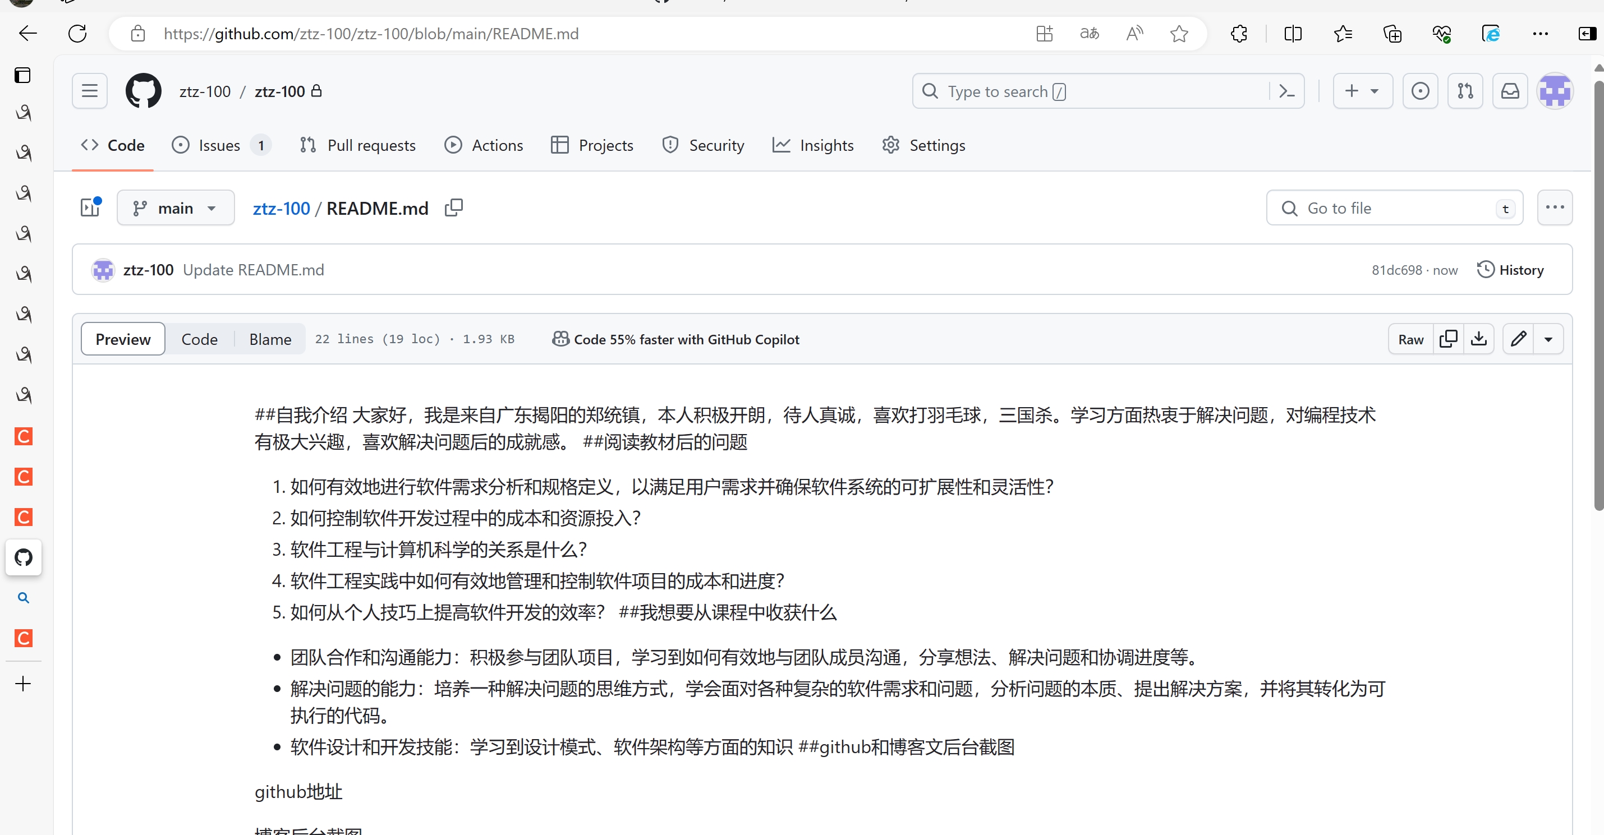Copy the README.md file path
1604x835 pixels.
[454, 208]
